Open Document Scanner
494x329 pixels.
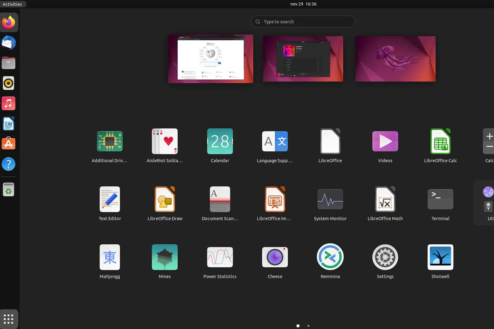pos(220,199)
